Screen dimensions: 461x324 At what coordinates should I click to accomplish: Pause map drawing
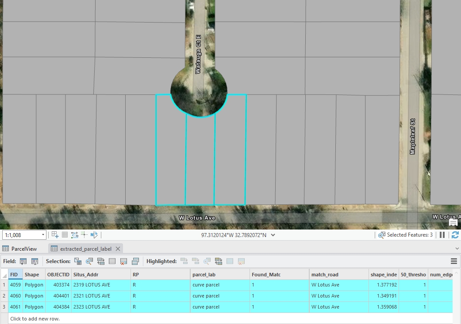(x=442, y=235)
